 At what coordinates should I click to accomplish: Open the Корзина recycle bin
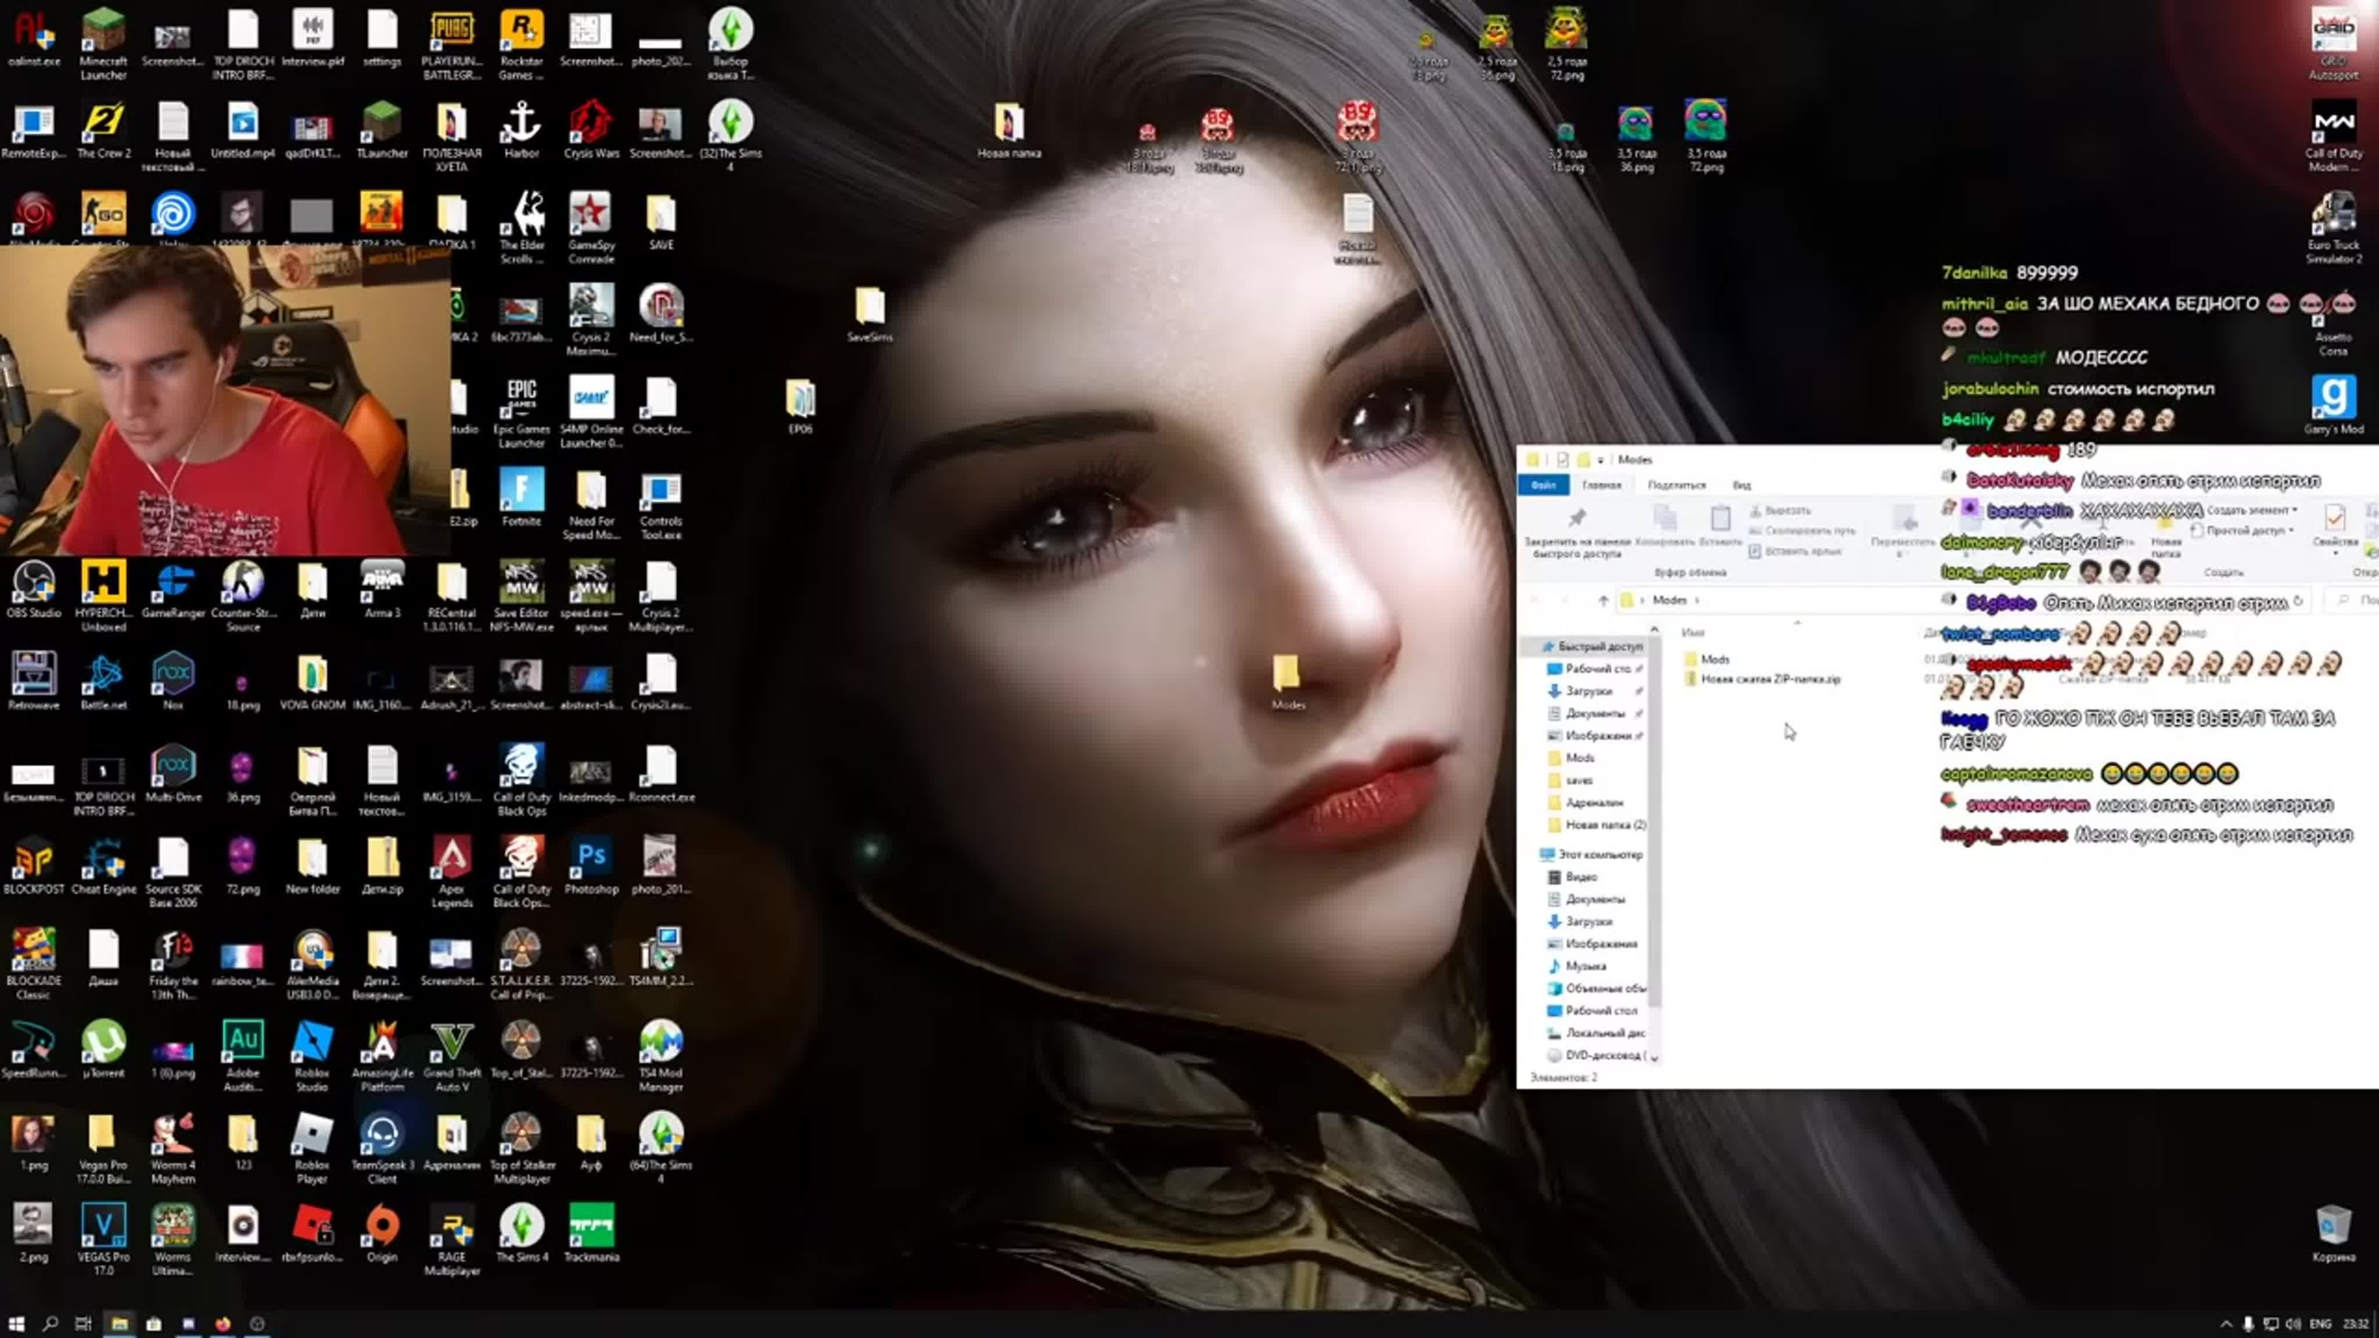(2333, 1233)
